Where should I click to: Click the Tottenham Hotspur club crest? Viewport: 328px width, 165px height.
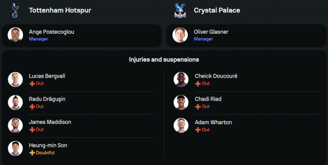(x=14, y=10)
